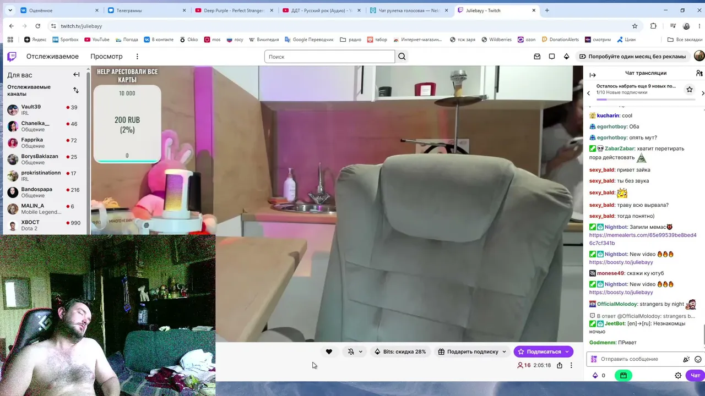Open the celebration cheer icon in chat input

tap(686, 359)
